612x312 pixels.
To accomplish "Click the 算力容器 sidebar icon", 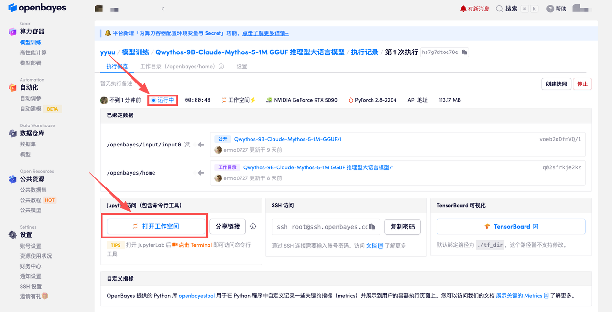I will pos(12,31).
